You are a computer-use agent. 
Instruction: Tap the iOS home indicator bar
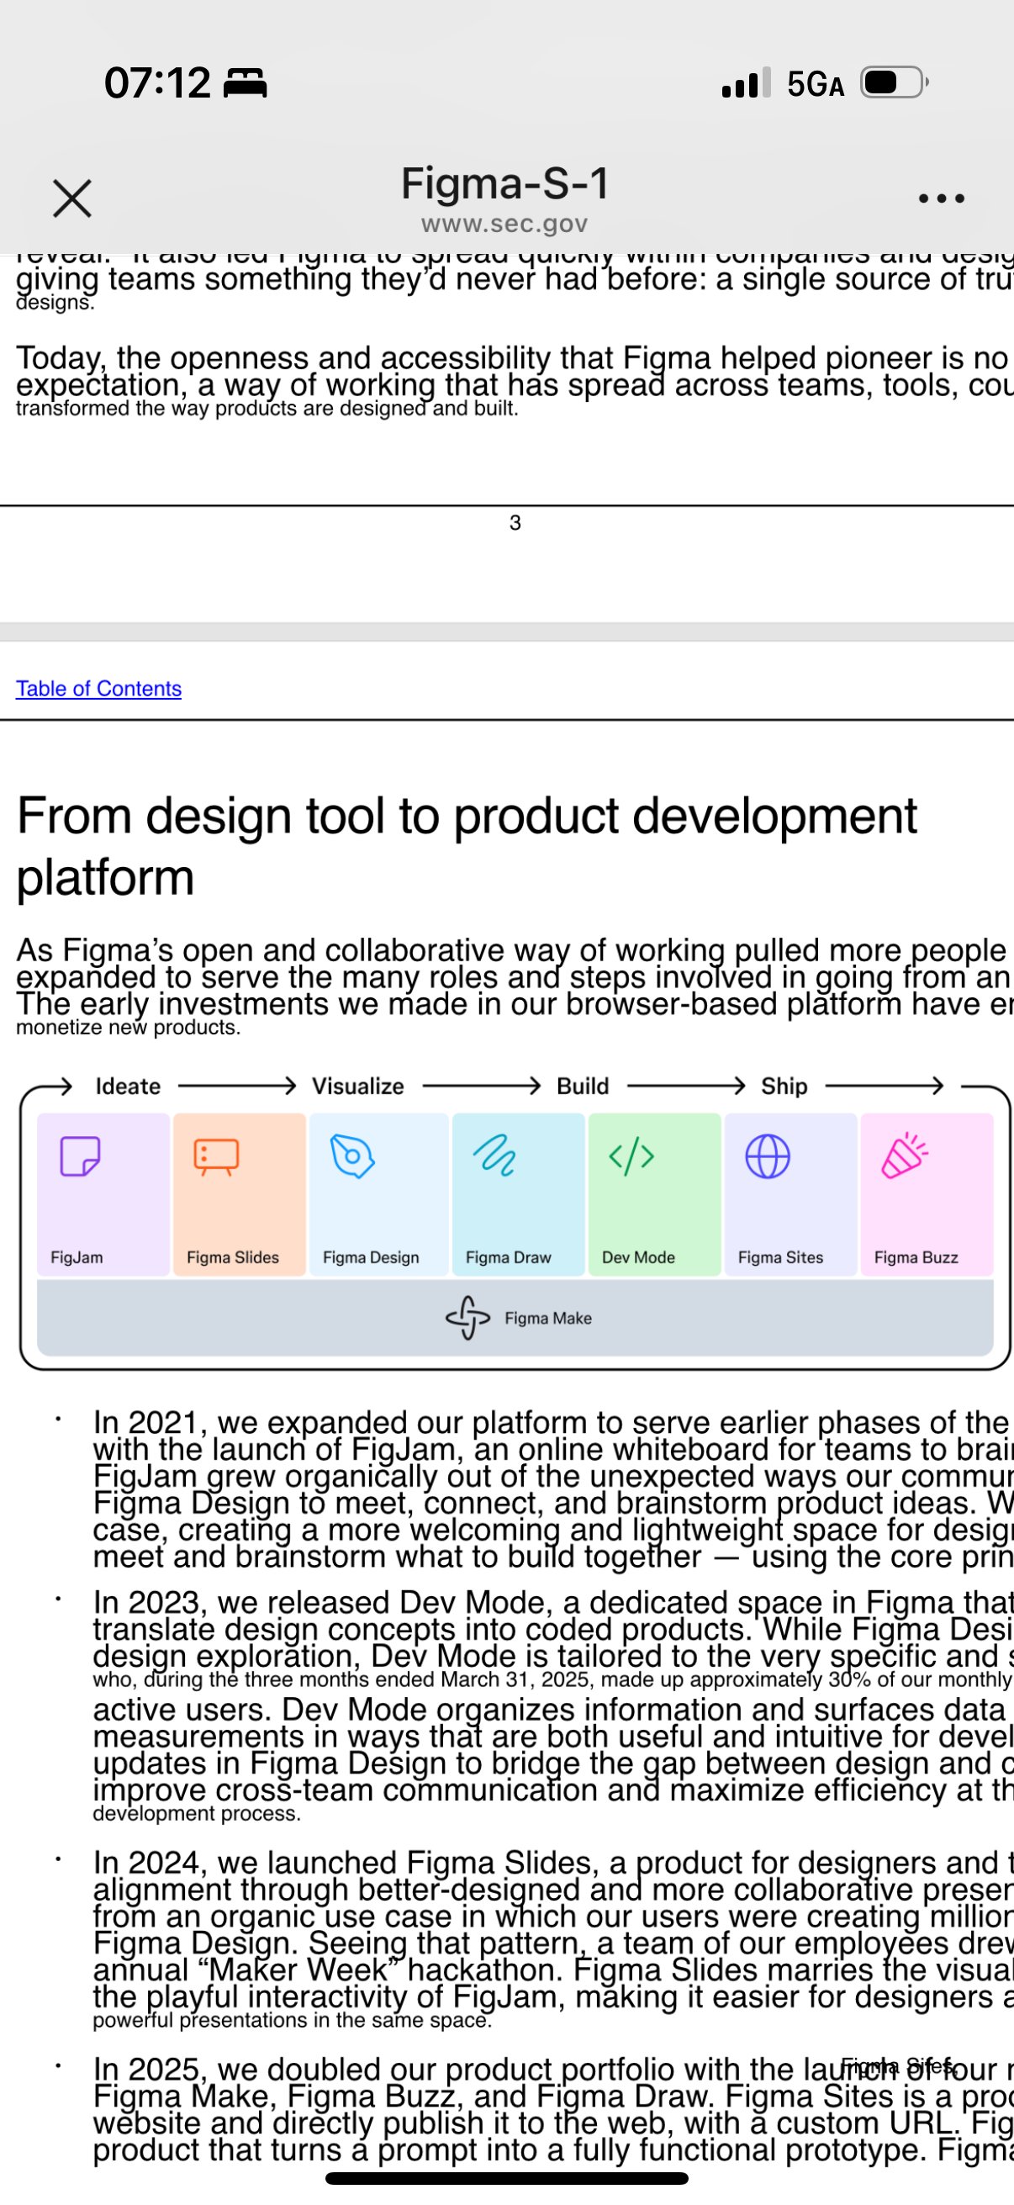tap(506, 2178)
